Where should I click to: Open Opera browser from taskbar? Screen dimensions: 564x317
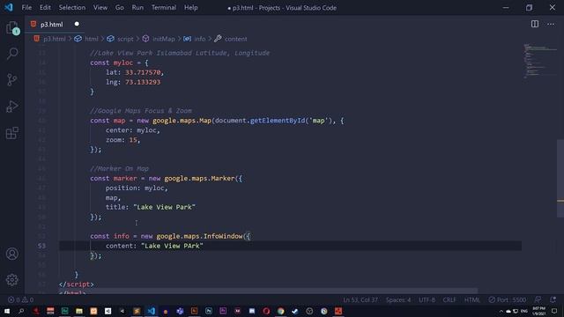tap(266, 311)
